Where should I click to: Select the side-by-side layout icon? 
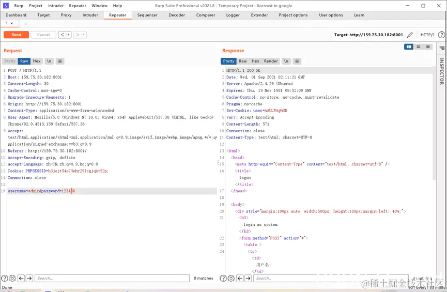coord(409,47)
